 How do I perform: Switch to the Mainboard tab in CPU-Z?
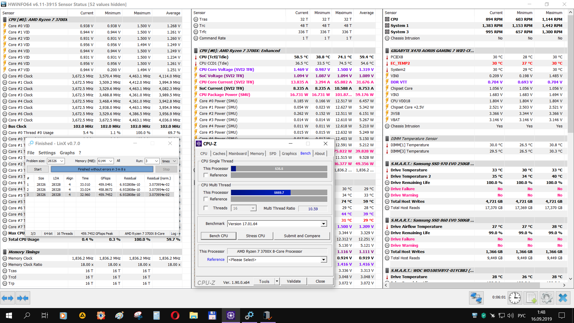point(237,153)
